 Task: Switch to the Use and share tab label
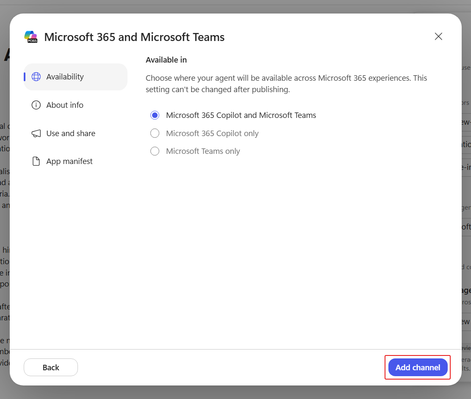coord(71,134)
